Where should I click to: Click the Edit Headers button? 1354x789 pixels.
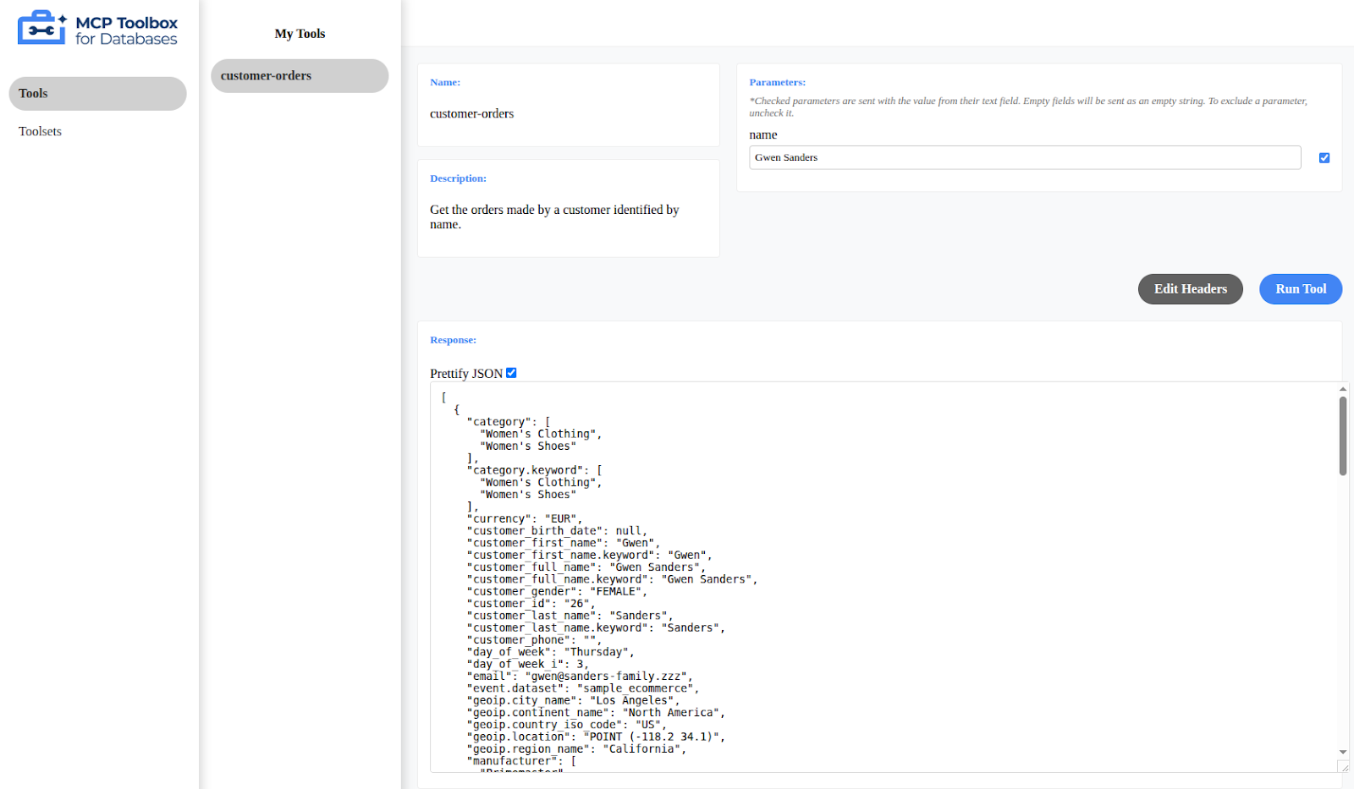(1191, 289)
